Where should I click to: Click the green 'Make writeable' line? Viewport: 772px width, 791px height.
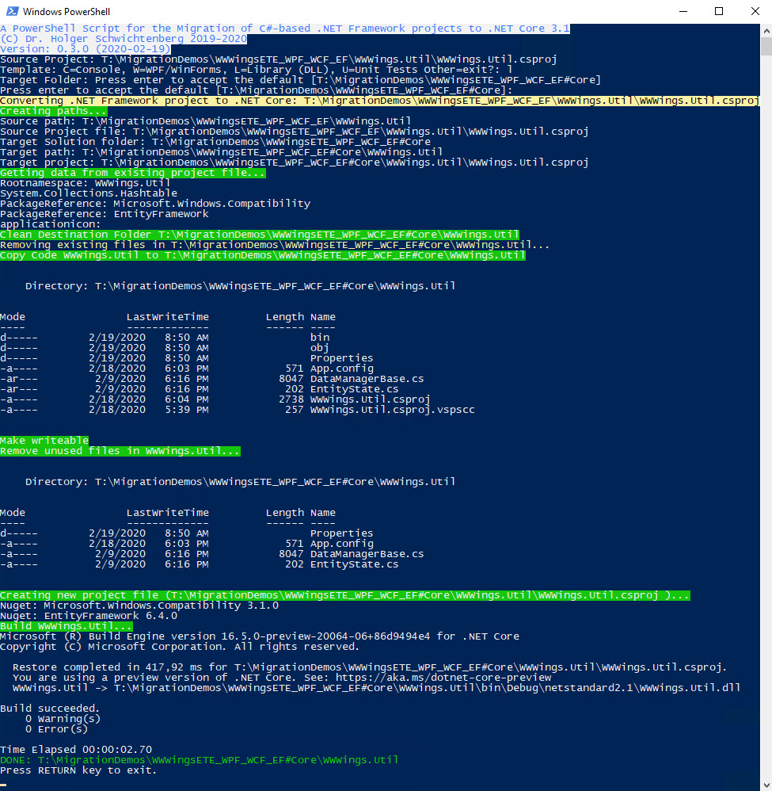(x=44, y=441)
